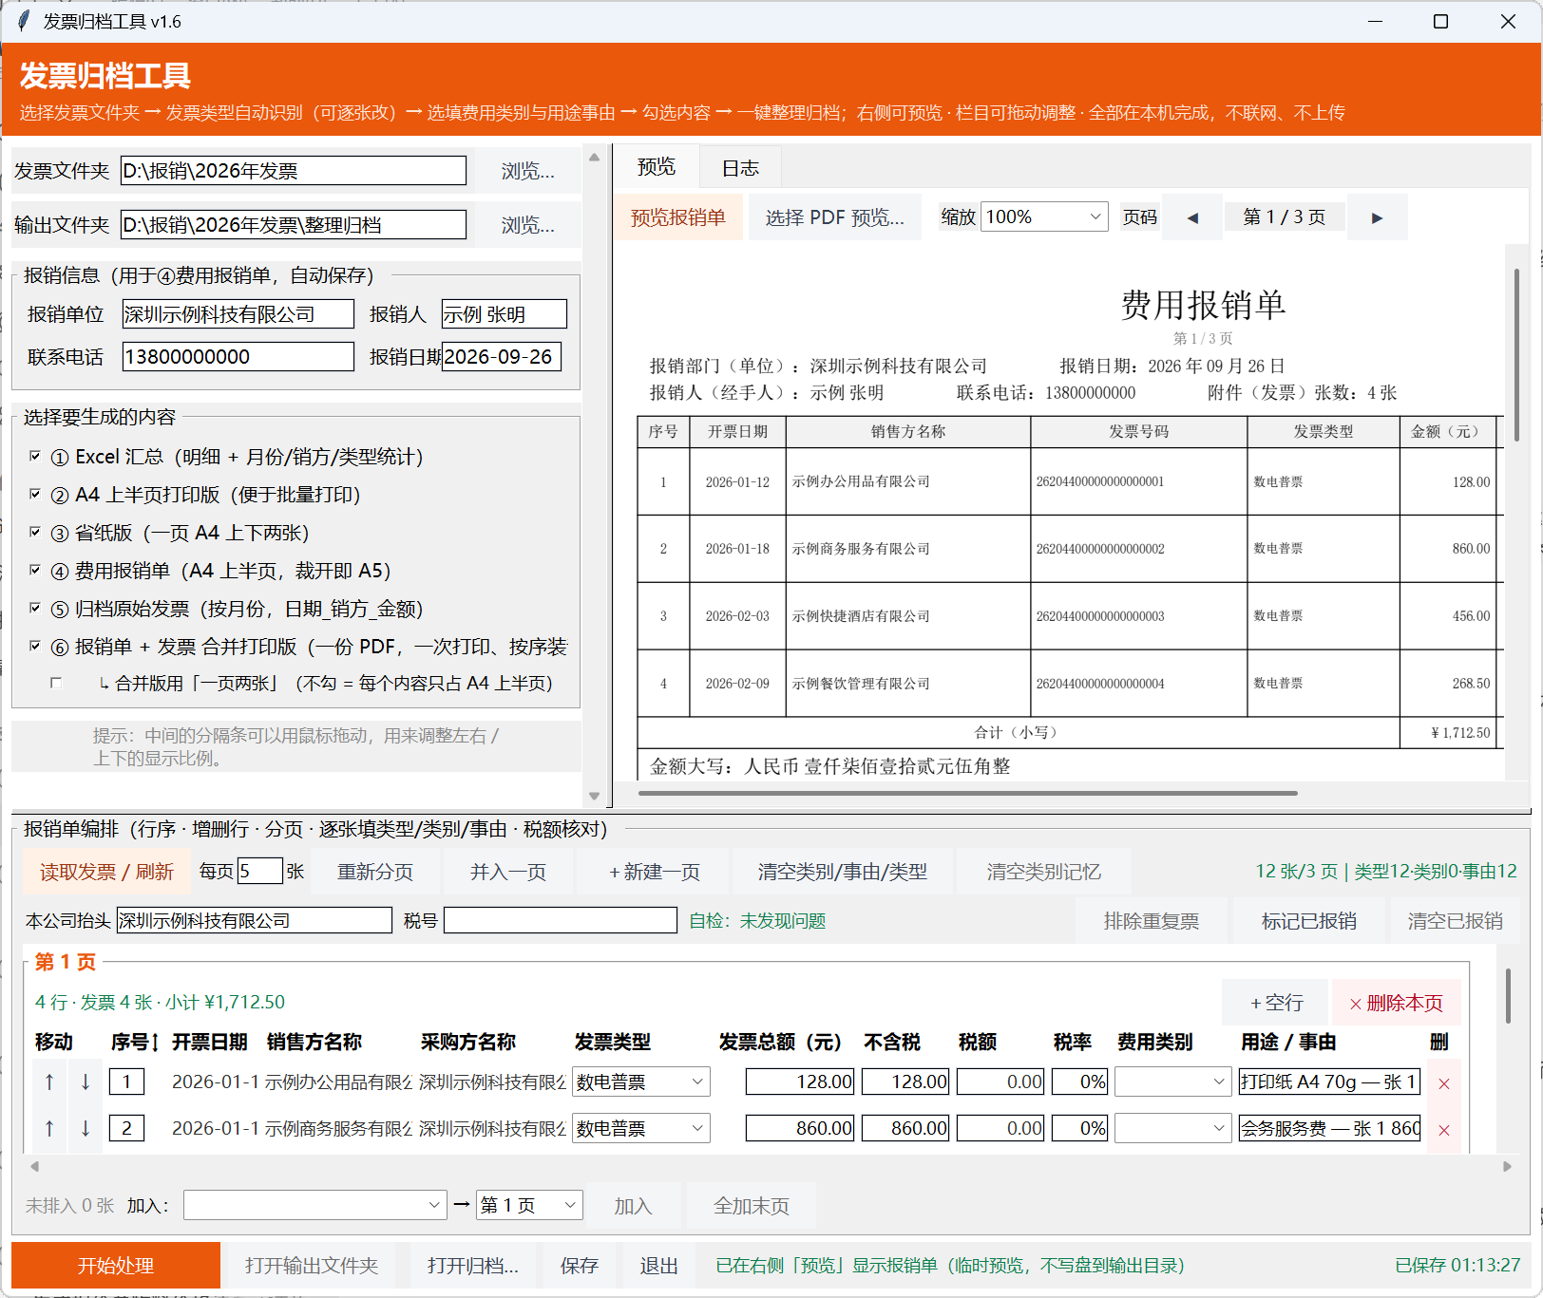Go to next preview page arrow
Image resolution: width=1543 pixels, height=1298 pixels.
(1378, 217)
